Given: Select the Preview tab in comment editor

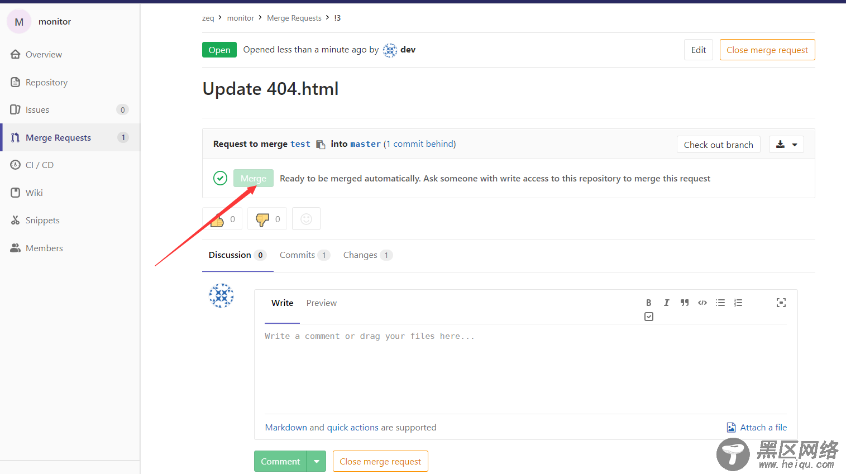Looking at the screenshot, I should coord(322,303).
